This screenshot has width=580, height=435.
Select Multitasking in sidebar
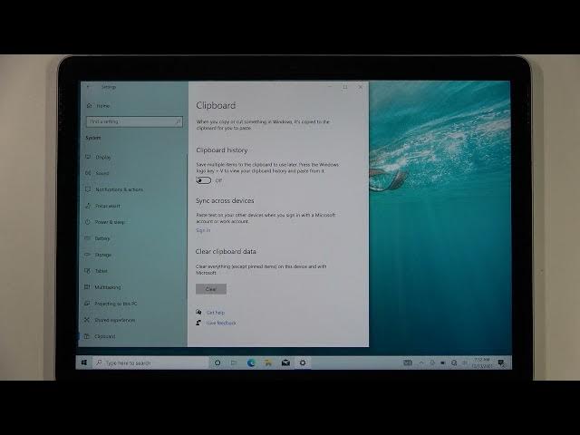point(108,287)
